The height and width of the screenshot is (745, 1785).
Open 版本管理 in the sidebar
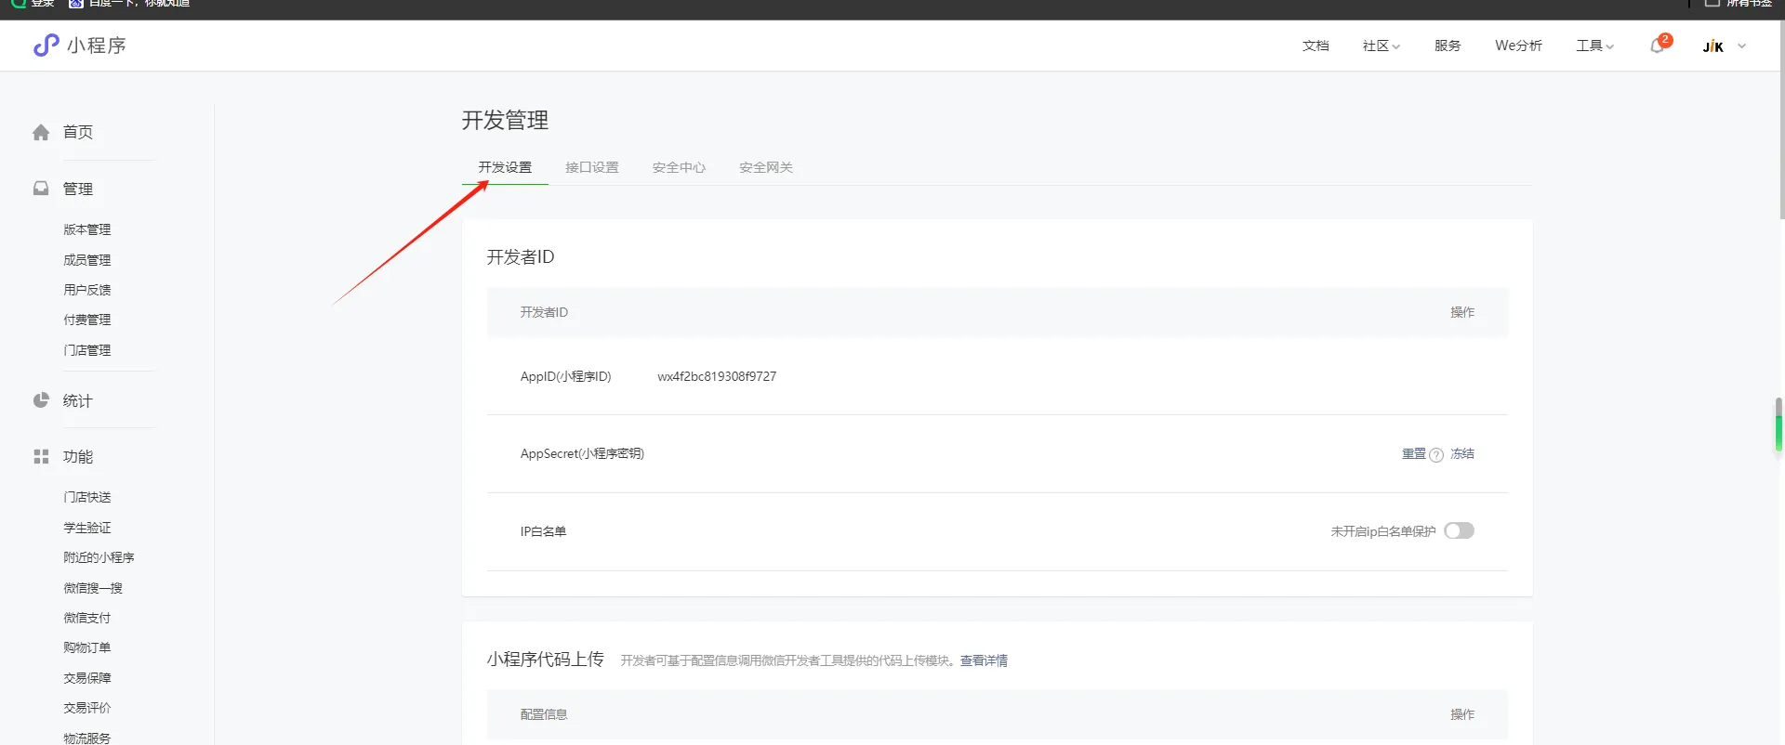87,229
